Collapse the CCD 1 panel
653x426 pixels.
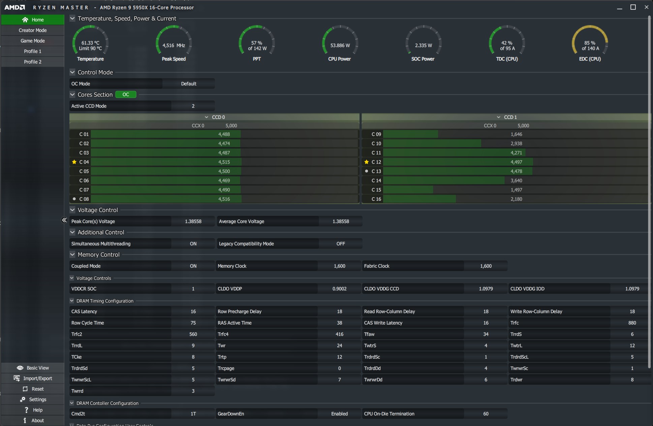click(499, 117)
